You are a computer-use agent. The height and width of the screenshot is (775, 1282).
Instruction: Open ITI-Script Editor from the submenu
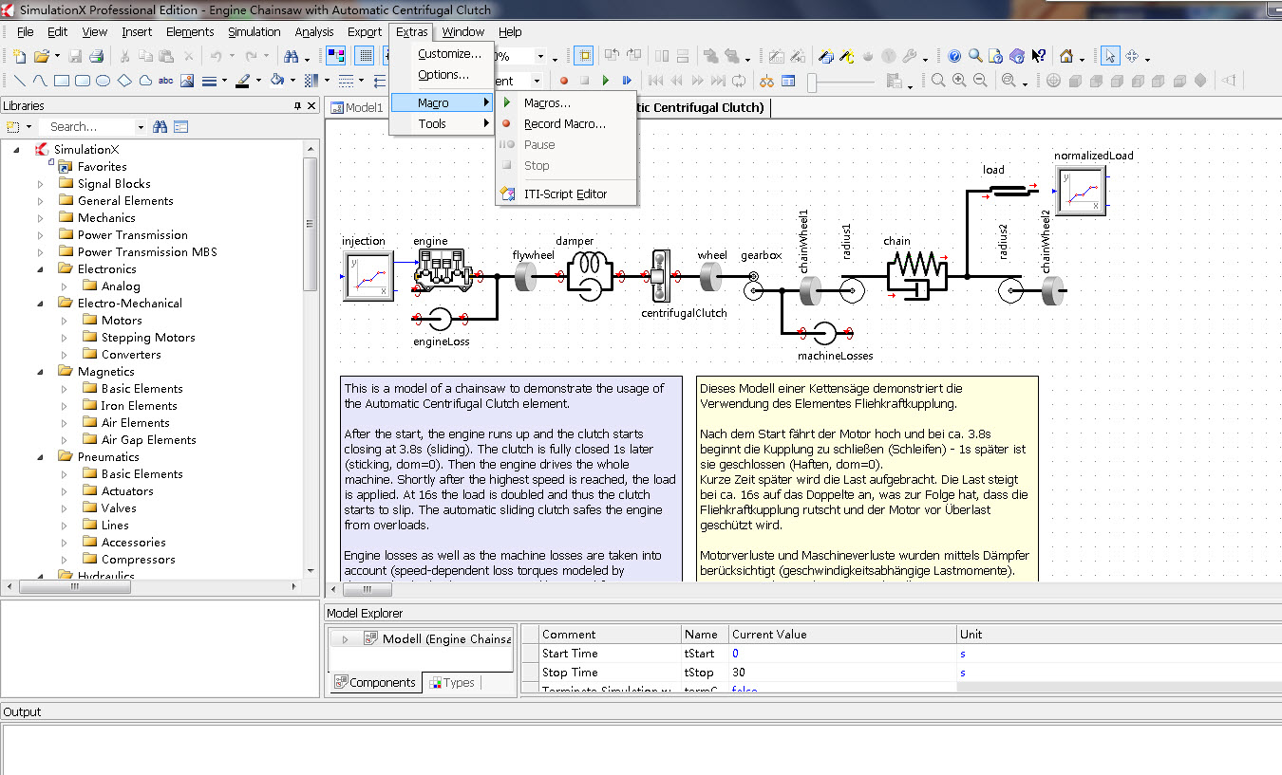pyautogui.click(x=565, y=194)
